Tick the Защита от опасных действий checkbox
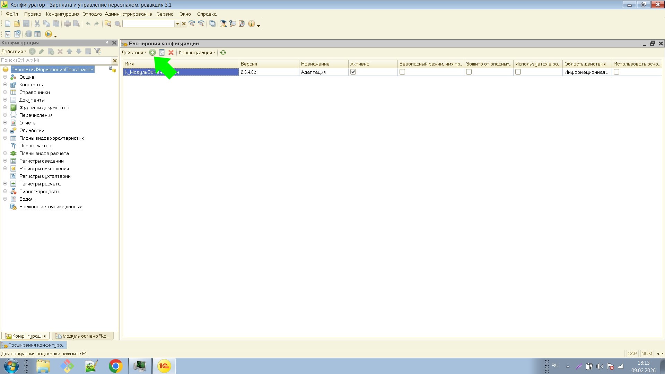Image resolution: width=665 pixels, height=374 pixels. tap(469, 72)
